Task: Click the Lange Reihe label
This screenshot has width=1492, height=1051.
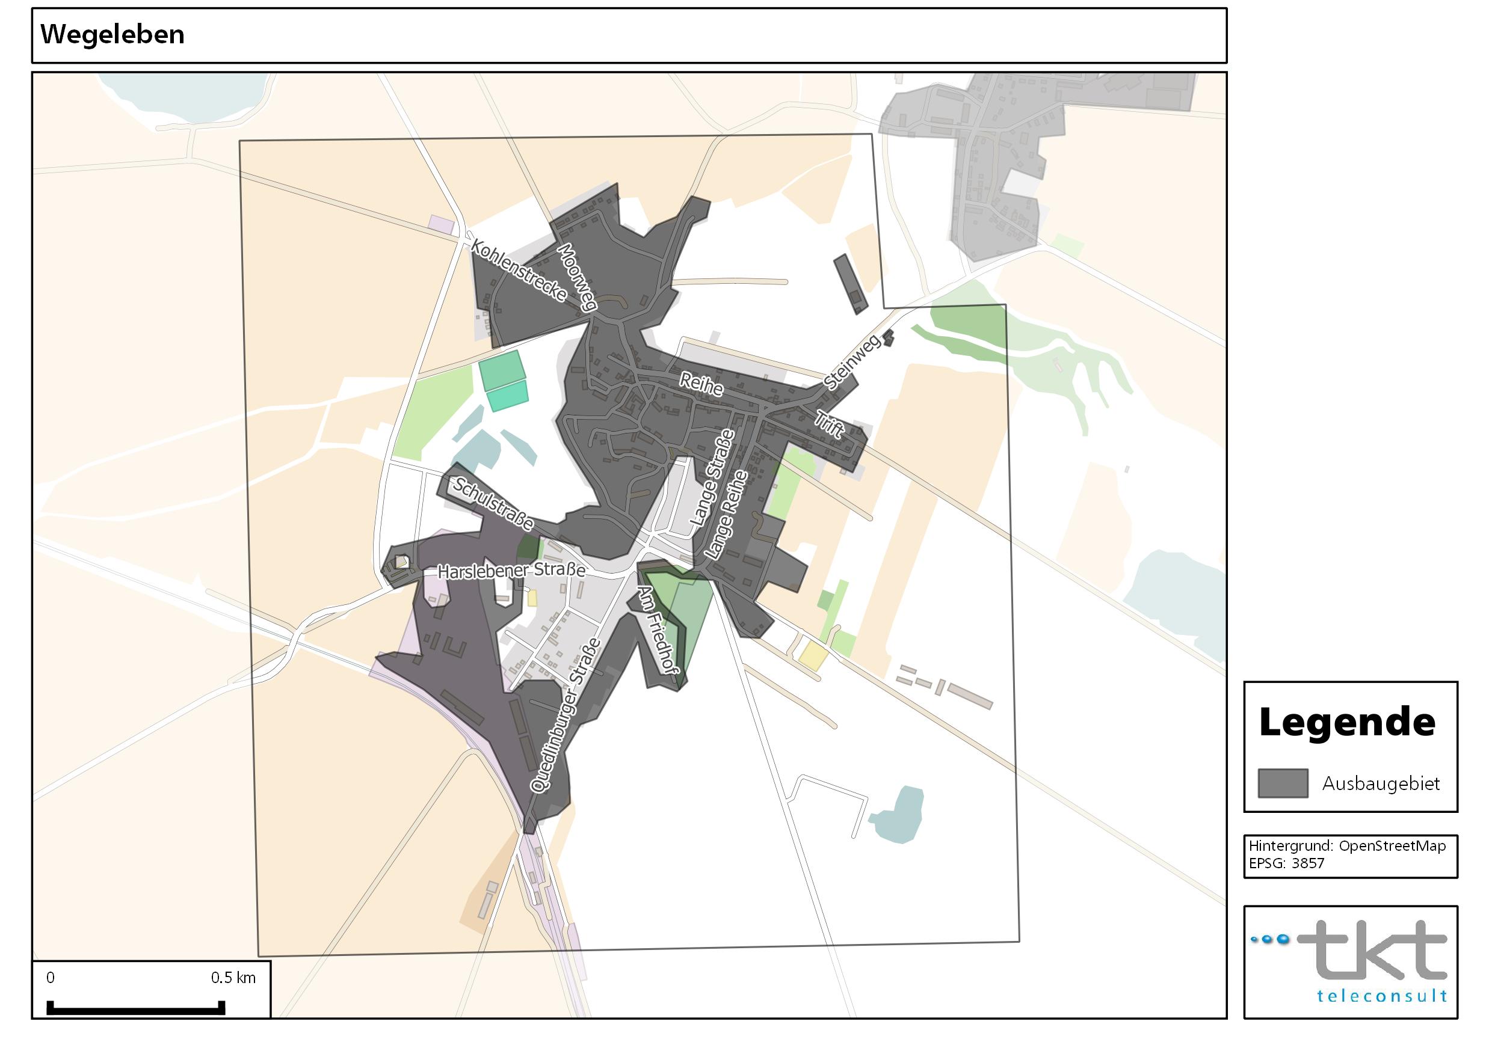Action: (x=727, y=515)
